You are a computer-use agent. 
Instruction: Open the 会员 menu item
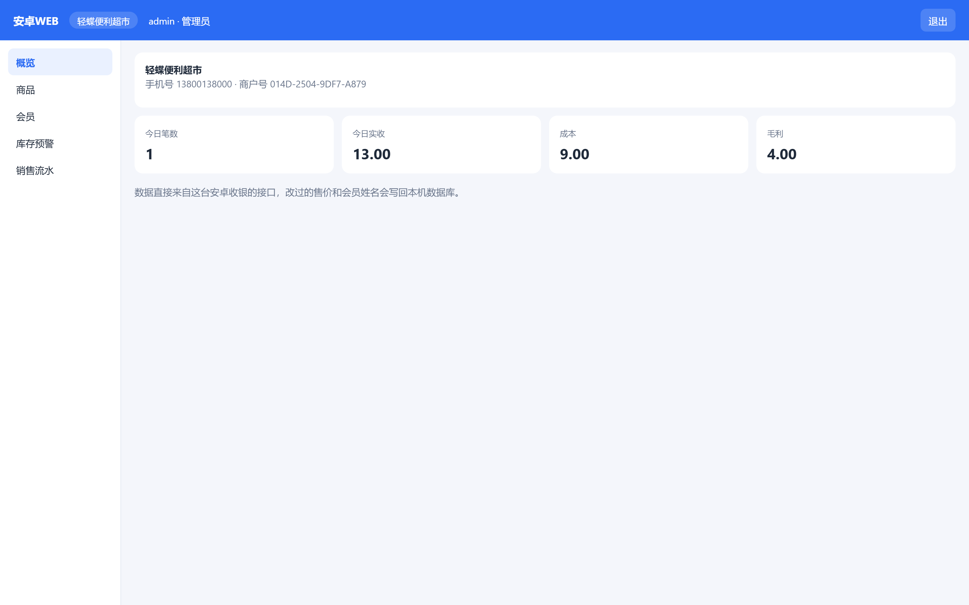point(60,117)
